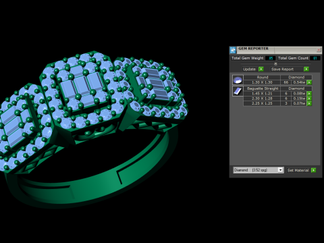Image resolution: width=324 pixels, height=243 pixels.
Task: Click the 'Diamond' cell in the Round row
Action: tap(296, 77)
